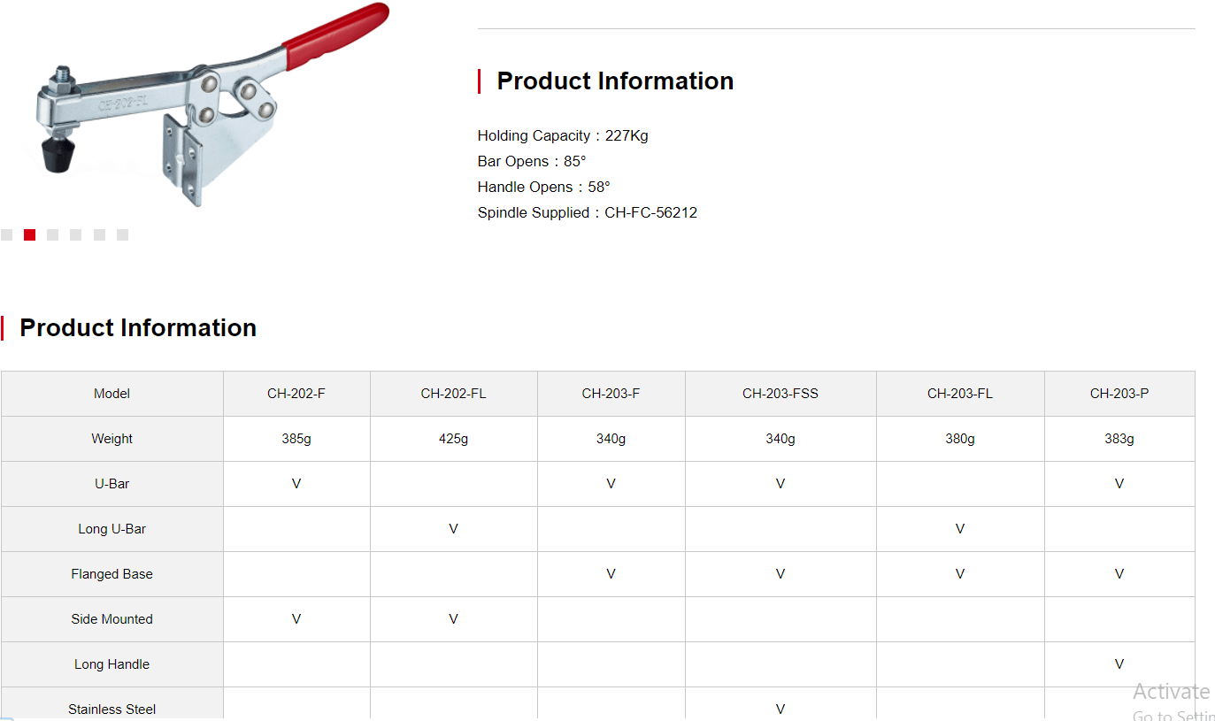The width and height of the screenshot is (1215, 721).
Task: Select the fifth image carousel dot
Action: pos(99,234)
